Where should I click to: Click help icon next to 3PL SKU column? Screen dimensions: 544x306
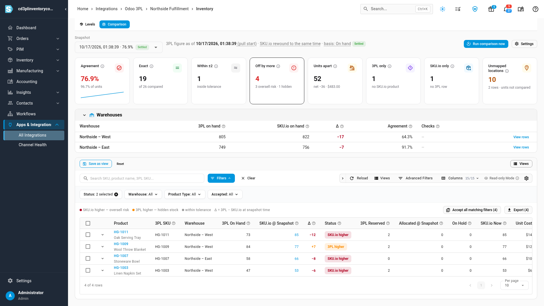coord(174,224)
